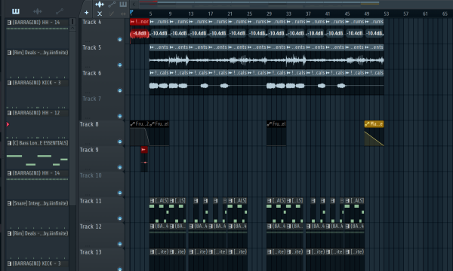
Task: Click picker panel scroll-up arrow
Action: coord(72,28)
